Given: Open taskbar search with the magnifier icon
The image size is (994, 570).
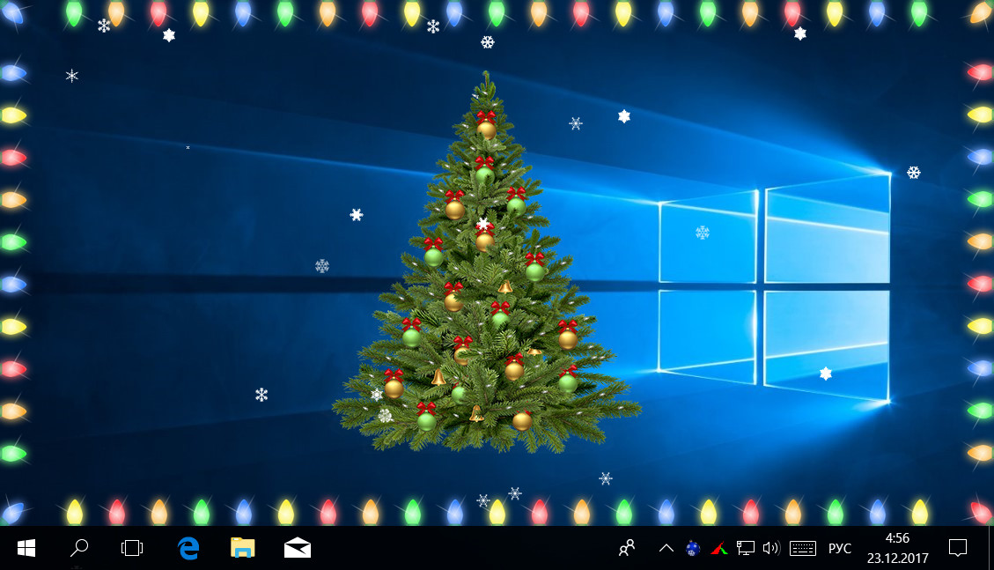Looking at the screenshot, I should 79,548.
